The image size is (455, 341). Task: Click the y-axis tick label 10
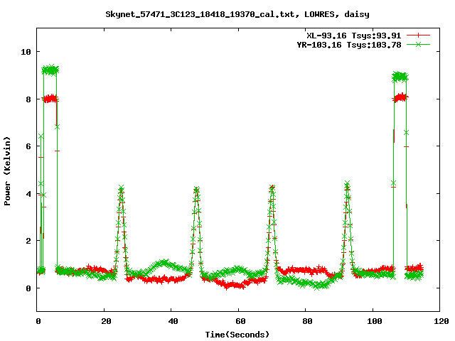coord(26,52)
